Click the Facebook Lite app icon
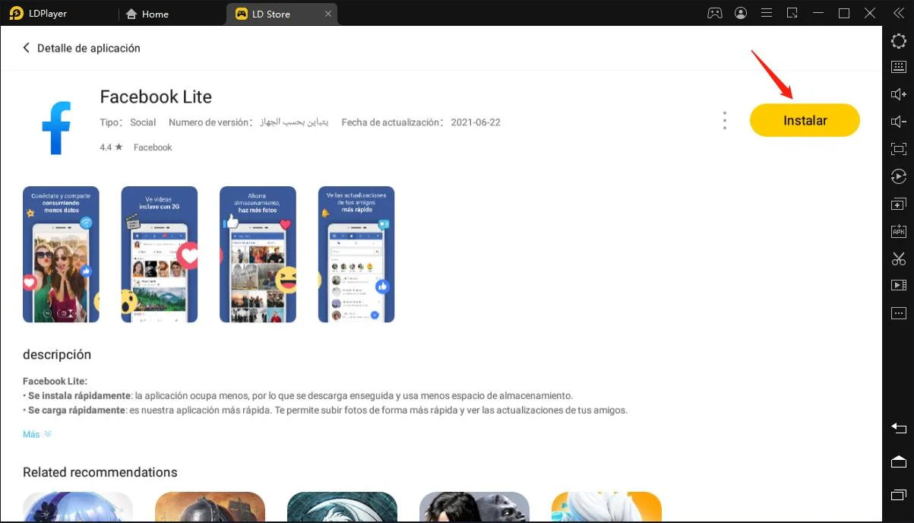Image resolution: width=914 pixels, height=523 pixels. pos(56,128)
